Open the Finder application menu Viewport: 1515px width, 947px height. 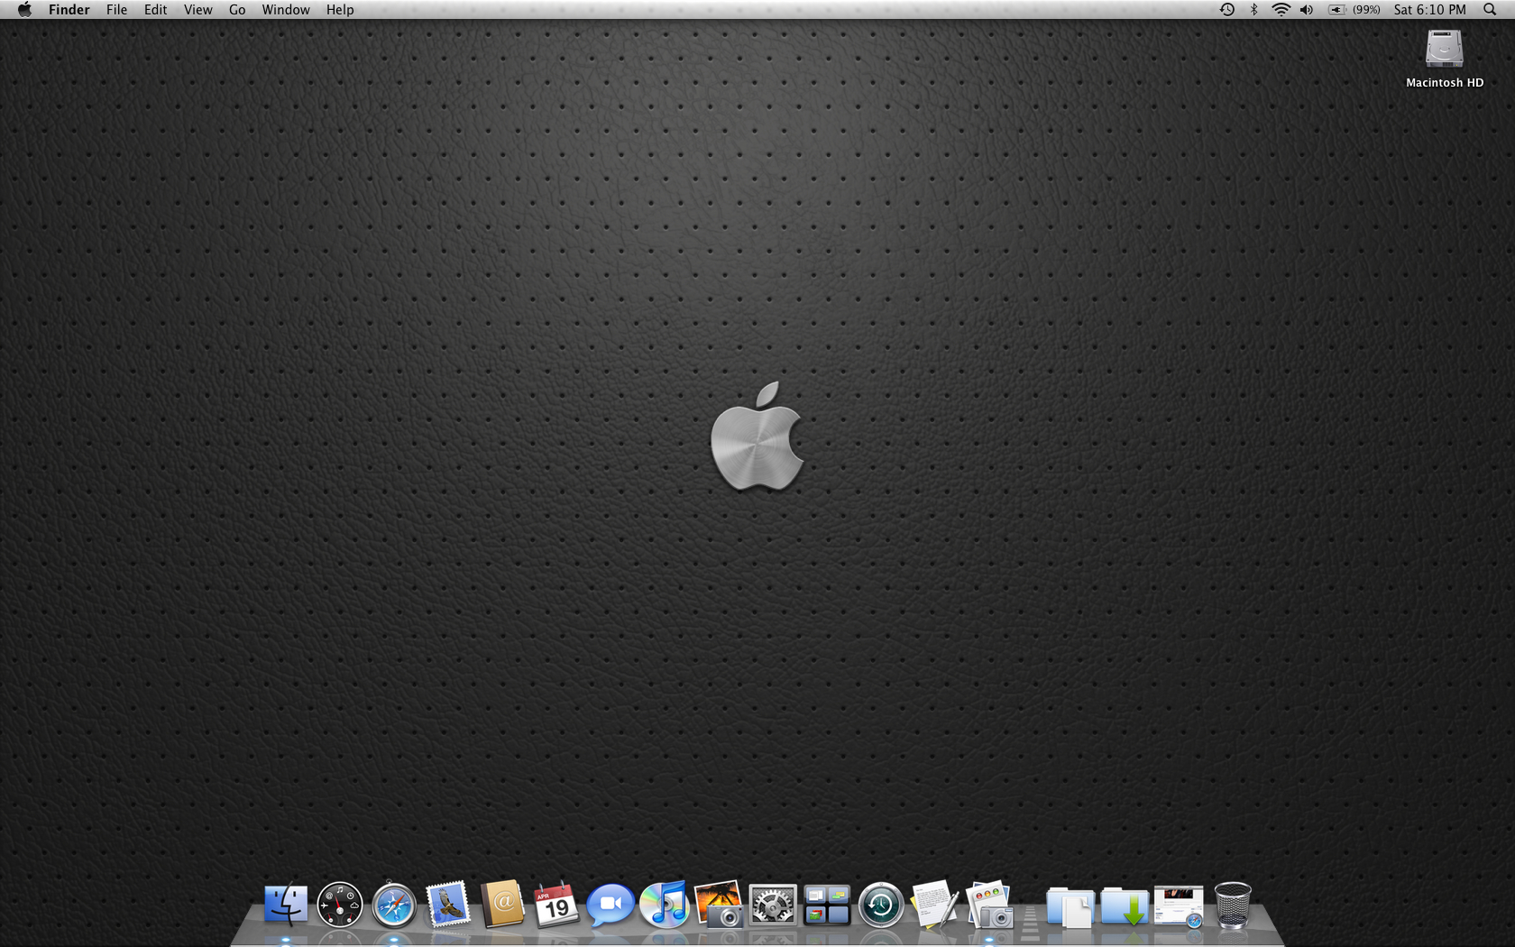coord(69,10)
